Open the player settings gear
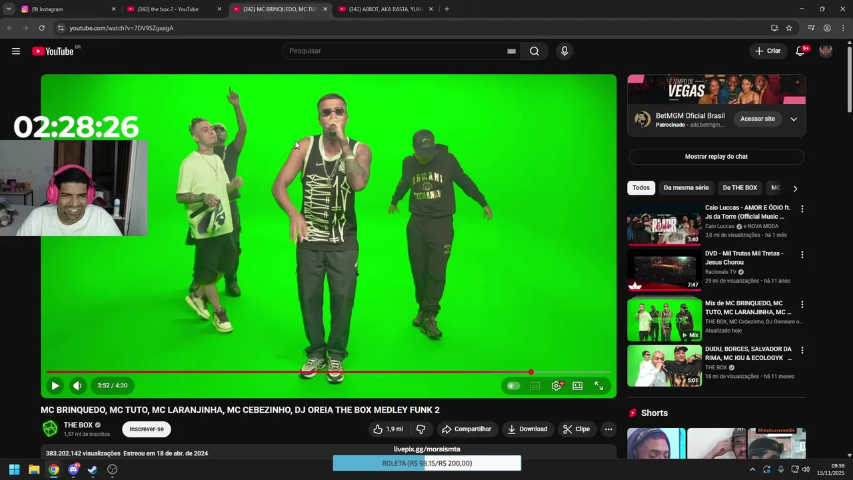 (x=556, y=385)
